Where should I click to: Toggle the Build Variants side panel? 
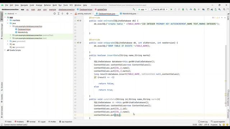2,112
